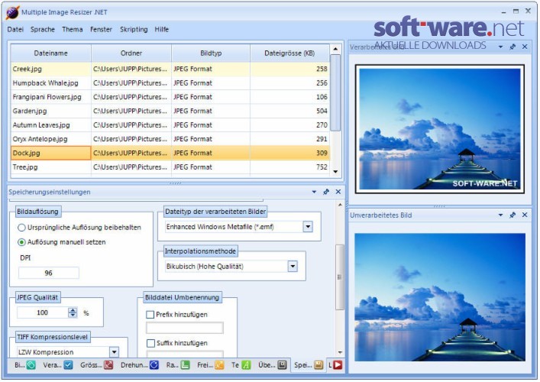Viewport: 540px width, 382px height.
Task: Decrease JPEG Qualität with down arrow
Action: pyautogui.click(x=73, y=315)
